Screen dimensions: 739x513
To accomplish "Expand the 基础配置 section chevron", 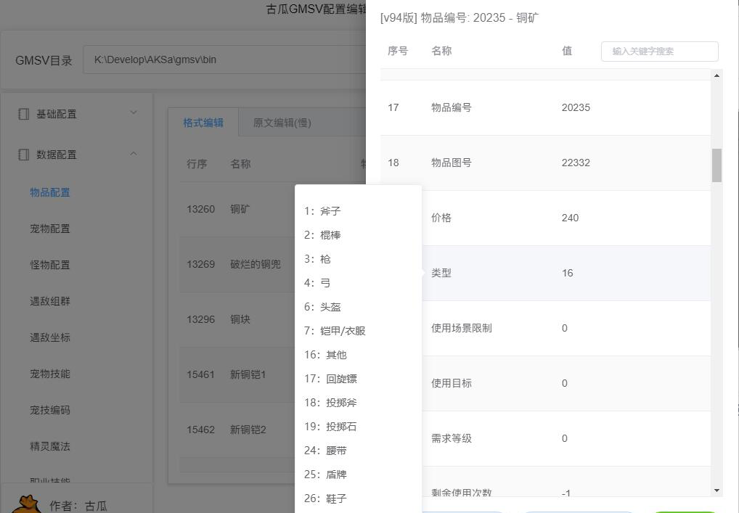I will point(133,113).
